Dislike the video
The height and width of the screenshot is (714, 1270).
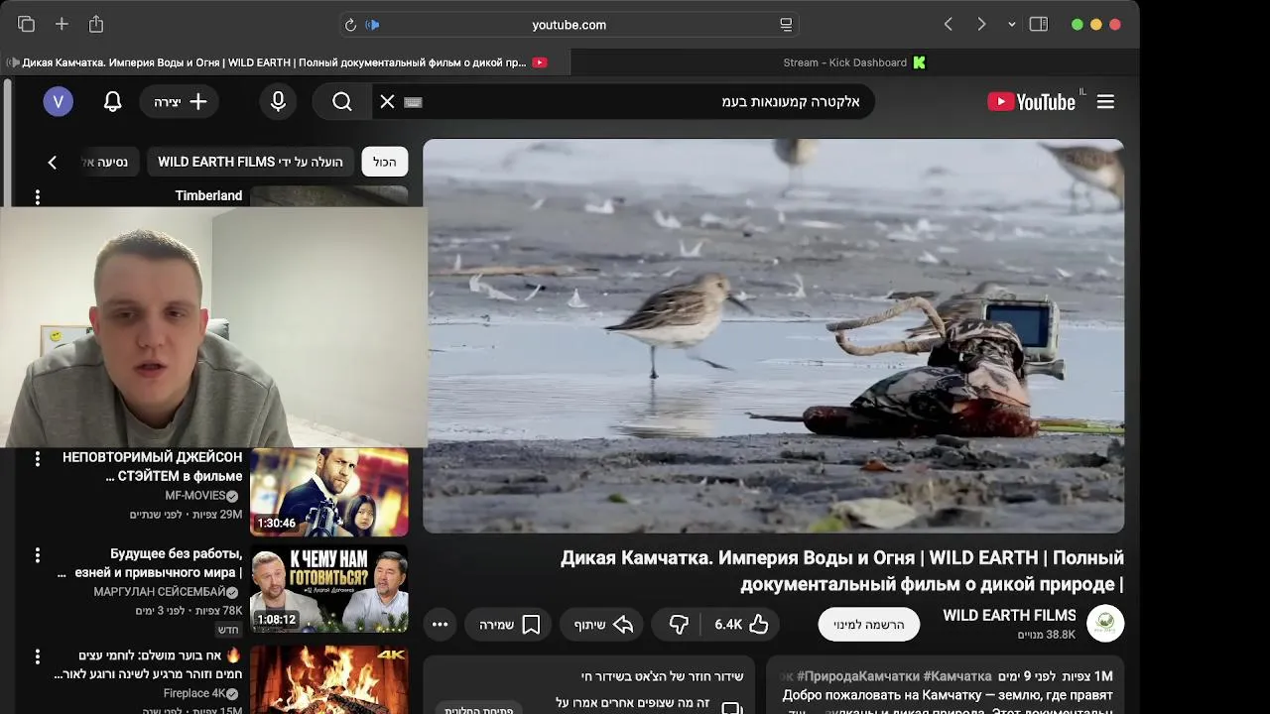[x=679, y=624]
